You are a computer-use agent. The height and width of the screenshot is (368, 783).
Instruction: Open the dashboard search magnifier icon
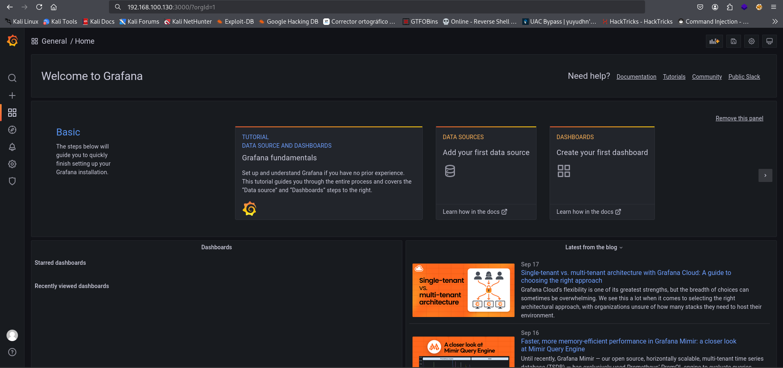[12, 78]
